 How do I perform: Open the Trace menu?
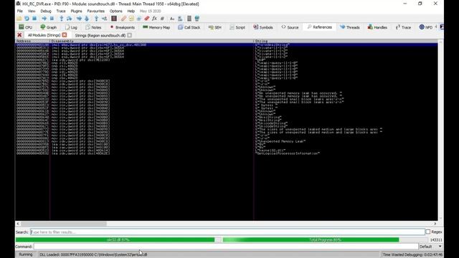61,11
